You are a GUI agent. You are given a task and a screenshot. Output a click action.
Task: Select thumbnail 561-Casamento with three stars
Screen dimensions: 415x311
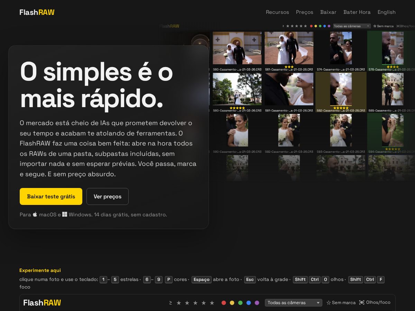click(x=289, y=48)
